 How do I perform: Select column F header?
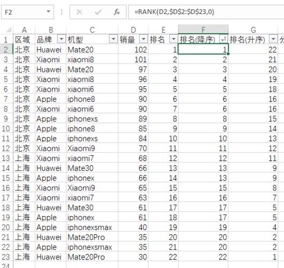point(203,29)
